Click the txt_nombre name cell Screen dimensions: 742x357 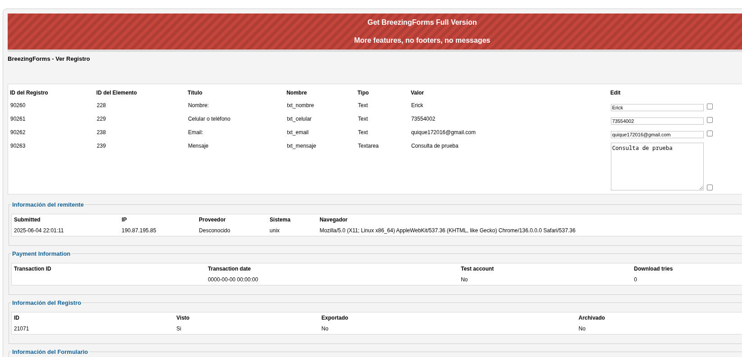point(300,105)
